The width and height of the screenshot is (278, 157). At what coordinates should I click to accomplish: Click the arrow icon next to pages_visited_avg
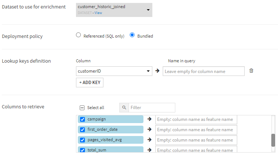149,140
